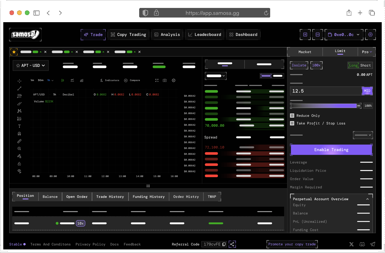Open the Trade History tab
This screenshot has width=385, height=253.
tap(110, 197)
